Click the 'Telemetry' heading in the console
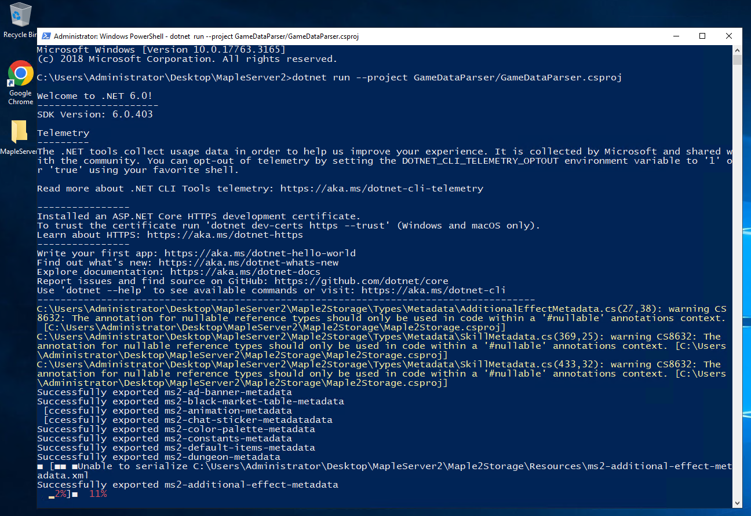 pos(63,133)
